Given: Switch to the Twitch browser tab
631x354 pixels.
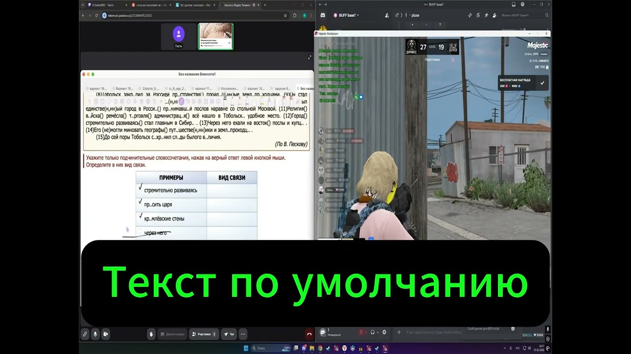Looking at the screenshot, I should (x=107, y=5).
